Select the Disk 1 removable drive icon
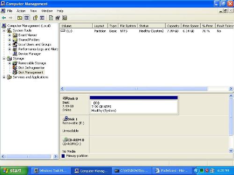 (65, 119)
